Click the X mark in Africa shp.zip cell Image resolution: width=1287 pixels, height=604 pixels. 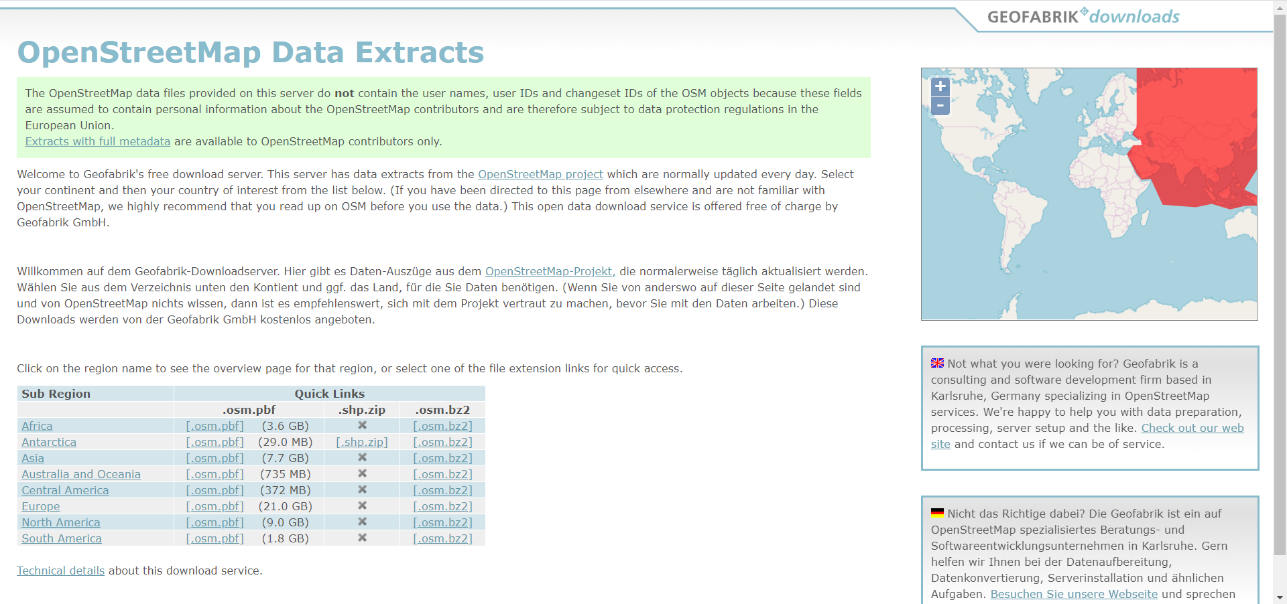pos(362,425)
